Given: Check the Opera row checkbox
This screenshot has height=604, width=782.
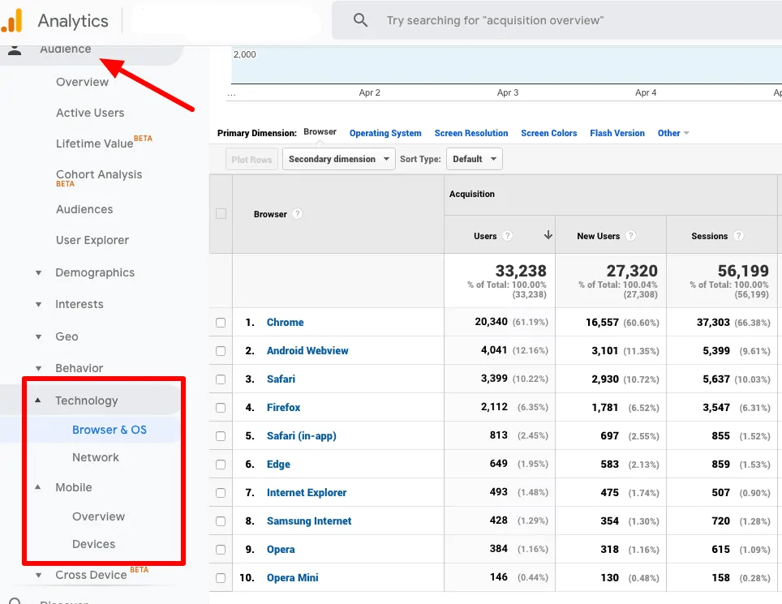Looking at the screenshot, I should pos(221,550).
